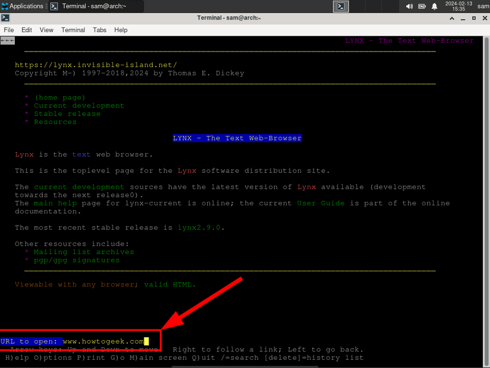Click the 'Stable release' link

coord(67,114)
